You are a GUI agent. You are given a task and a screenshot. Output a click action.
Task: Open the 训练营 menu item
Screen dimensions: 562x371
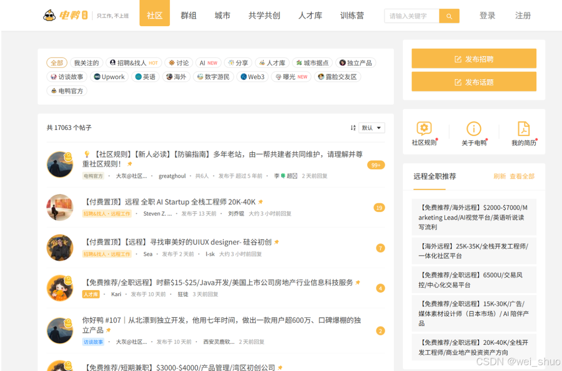(352, 15)
